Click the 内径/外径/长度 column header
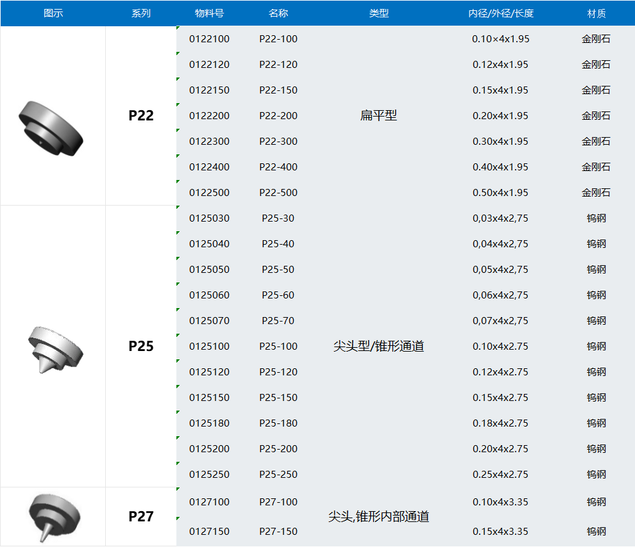 (x=500, y=13)
